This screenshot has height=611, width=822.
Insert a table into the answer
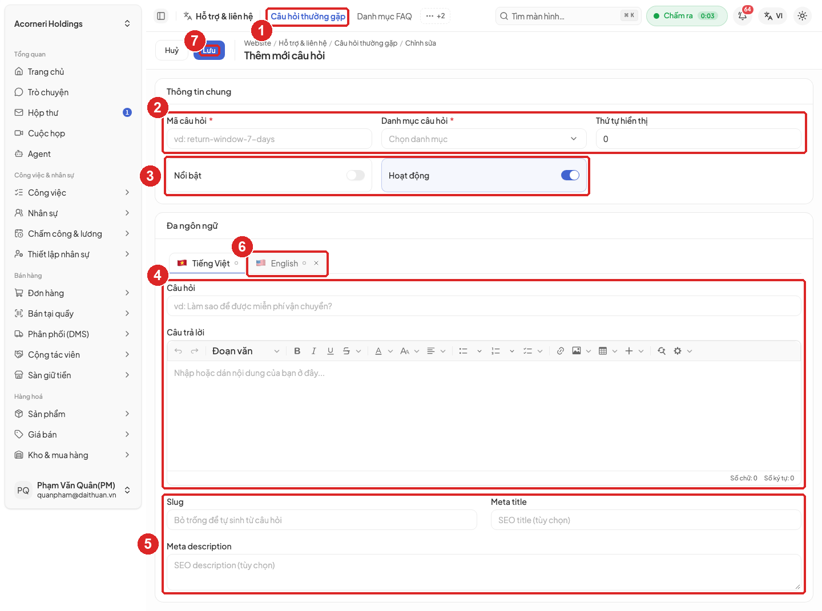603,351
